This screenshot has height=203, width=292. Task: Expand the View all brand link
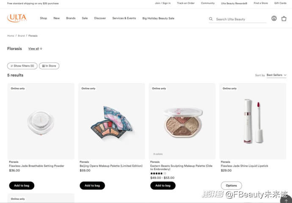click(x=35, y=49)
